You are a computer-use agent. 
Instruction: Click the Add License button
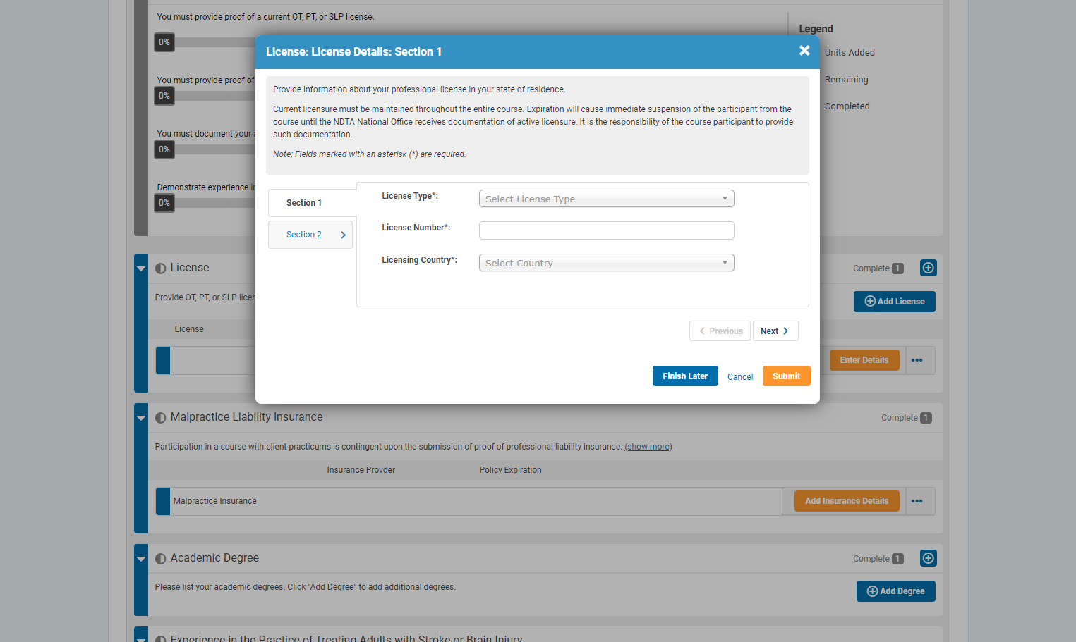click(x=895, y=302)
